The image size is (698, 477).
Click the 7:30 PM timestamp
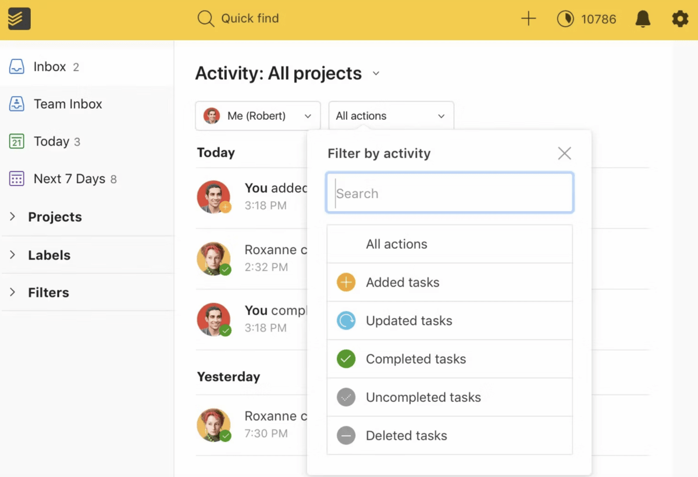[x=266, y=433]
